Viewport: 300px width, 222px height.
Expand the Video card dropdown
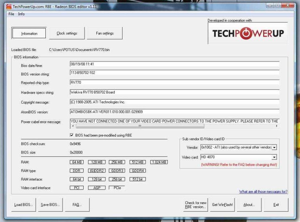click(274, 157)
